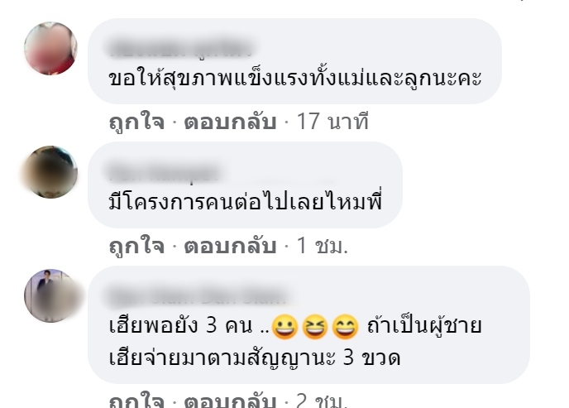
Task: Click the comment text ขอให้สุขภาพแข็งแรงทั้งแม่และลูกนะคะ
Action: 295,77
